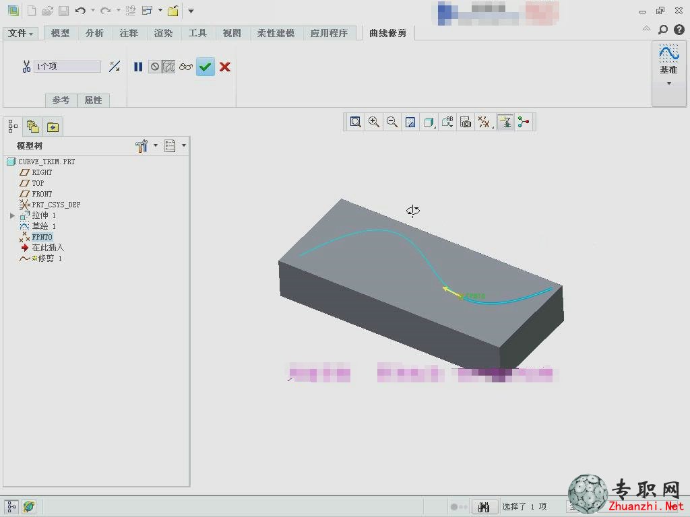Click the Windows switch icon
Viewport: 690px width, 517px height.
coord(147,11)
